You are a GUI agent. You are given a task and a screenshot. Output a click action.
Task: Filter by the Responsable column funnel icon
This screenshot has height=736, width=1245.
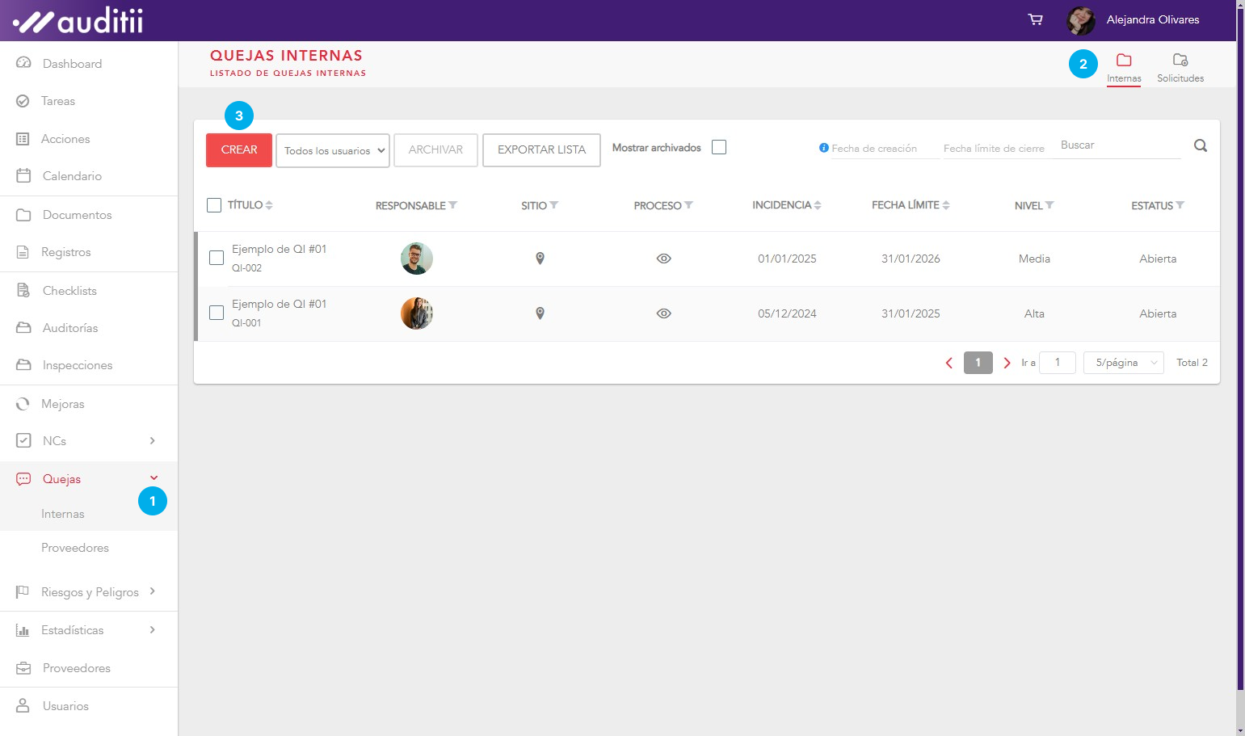[453, 205]
